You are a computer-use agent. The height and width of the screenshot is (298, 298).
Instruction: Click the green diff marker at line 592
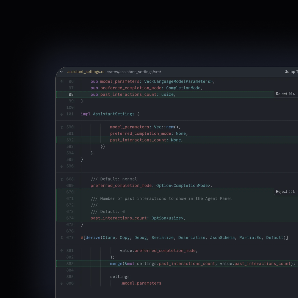click(57, 140)
